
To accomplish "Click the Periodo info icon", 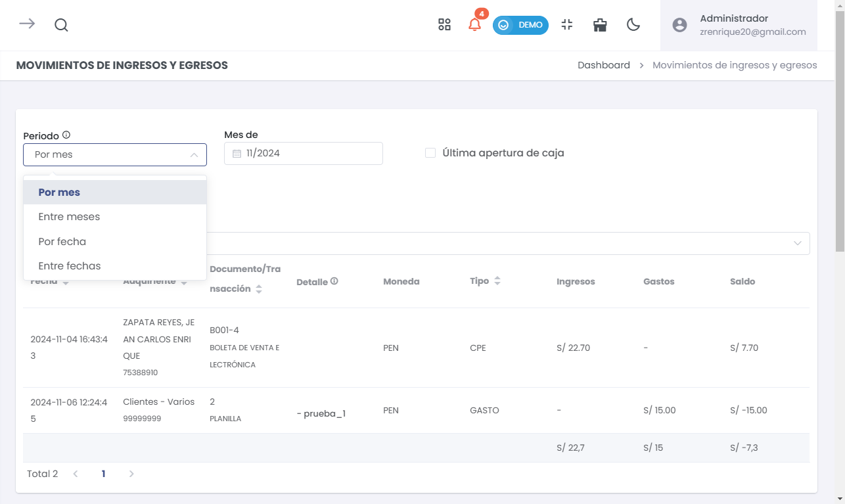I will [x=66, y=135].
